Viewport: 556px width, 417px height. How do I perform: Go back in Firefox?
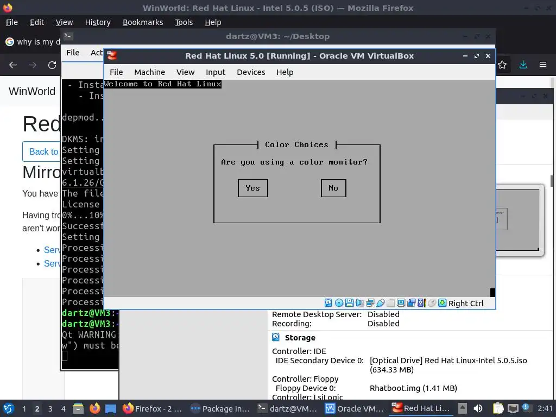click(13, 65)
